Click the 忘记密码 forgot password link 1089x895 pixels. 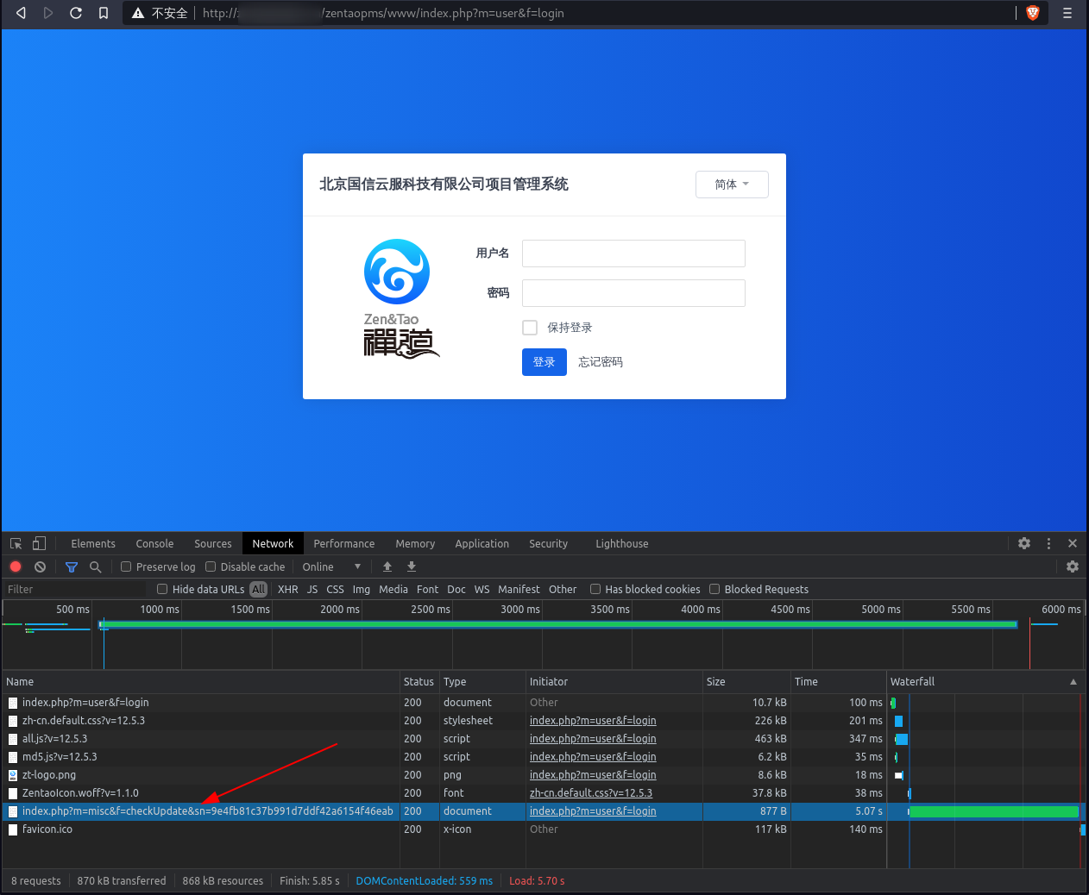point(601,362)
